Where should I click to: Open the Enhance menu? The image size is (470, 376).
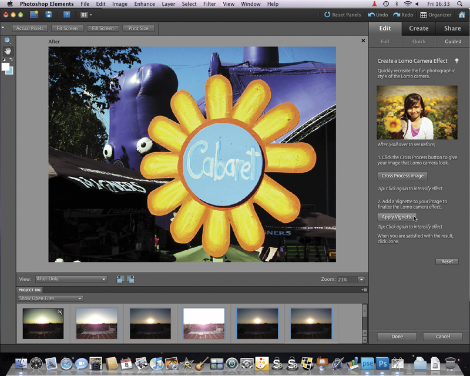(x=145, y=4)
